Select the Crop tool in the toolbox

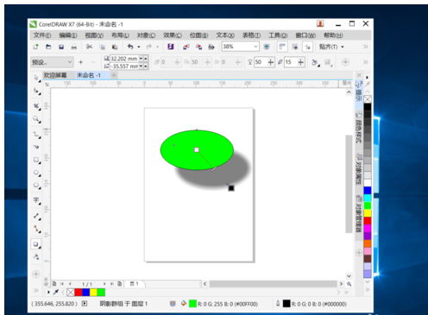pyautogui.click(x=36, y=106)
